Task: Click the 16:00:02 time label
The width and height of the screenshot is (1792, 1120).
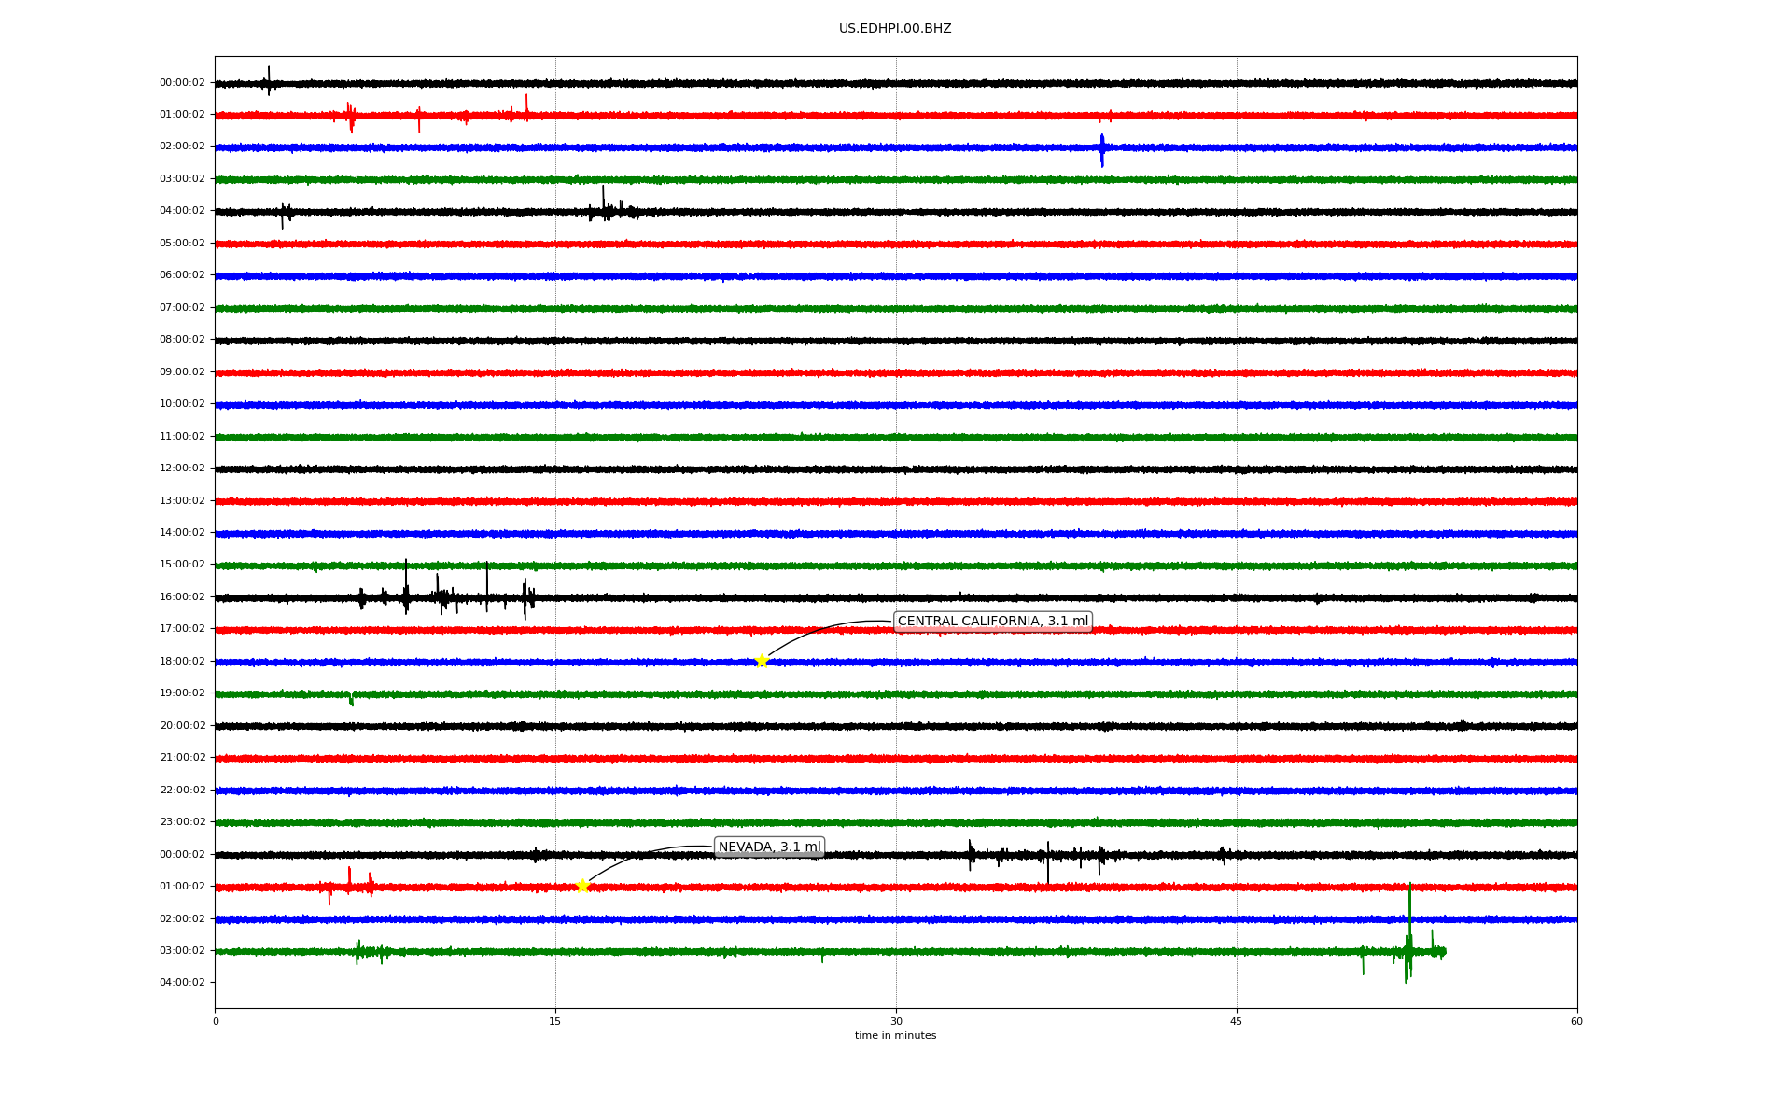Action: pos(182,597)
